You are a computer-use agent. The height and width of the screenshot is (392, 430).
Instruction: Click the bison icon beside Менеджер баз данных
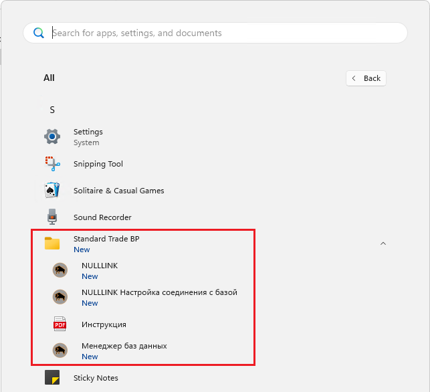pos(60,351)
